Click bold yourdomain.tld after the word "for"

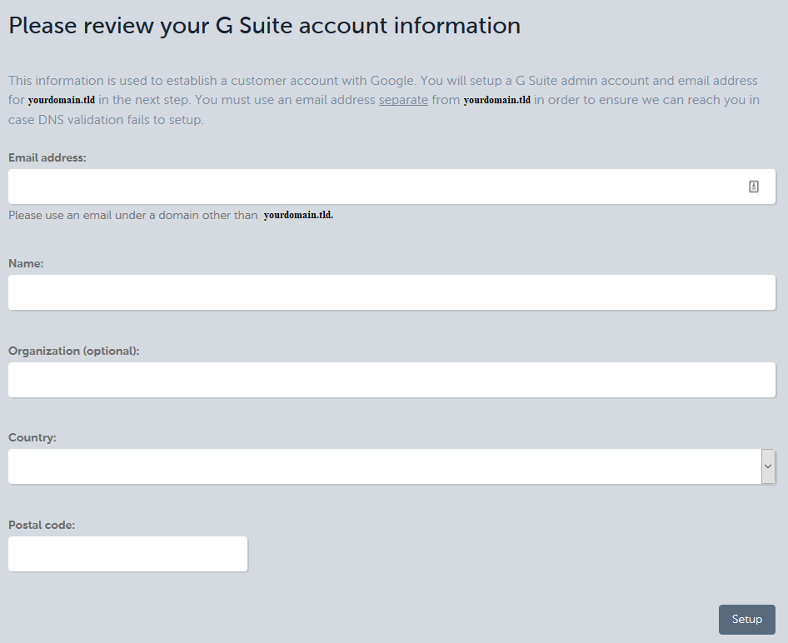[62, 100]
